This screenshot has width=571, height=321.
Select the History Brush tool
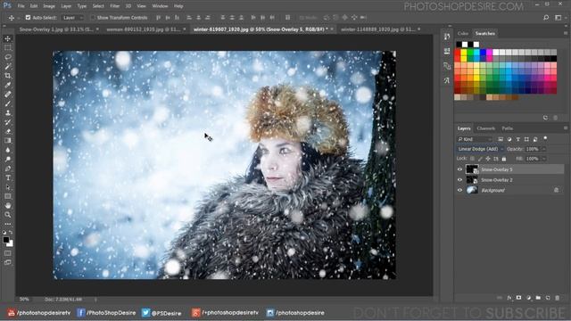(x=8, y=122)
